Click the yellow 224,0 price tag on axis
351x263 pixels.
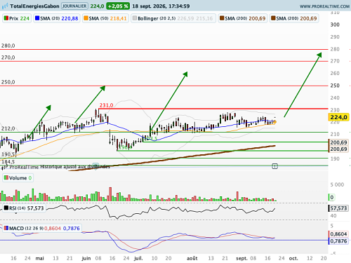(x=338, y=117)
